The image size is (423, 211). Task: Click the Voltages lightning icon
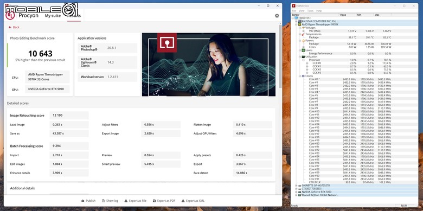click(303, 28)
